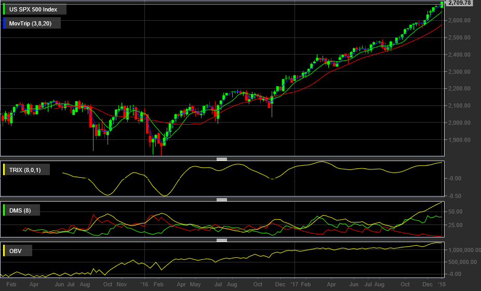Screen dimensions: 481x291
Task: Grab the splitter handle between DMS and OBV panels
Action: pyautogui.click(x=222, y=240)
